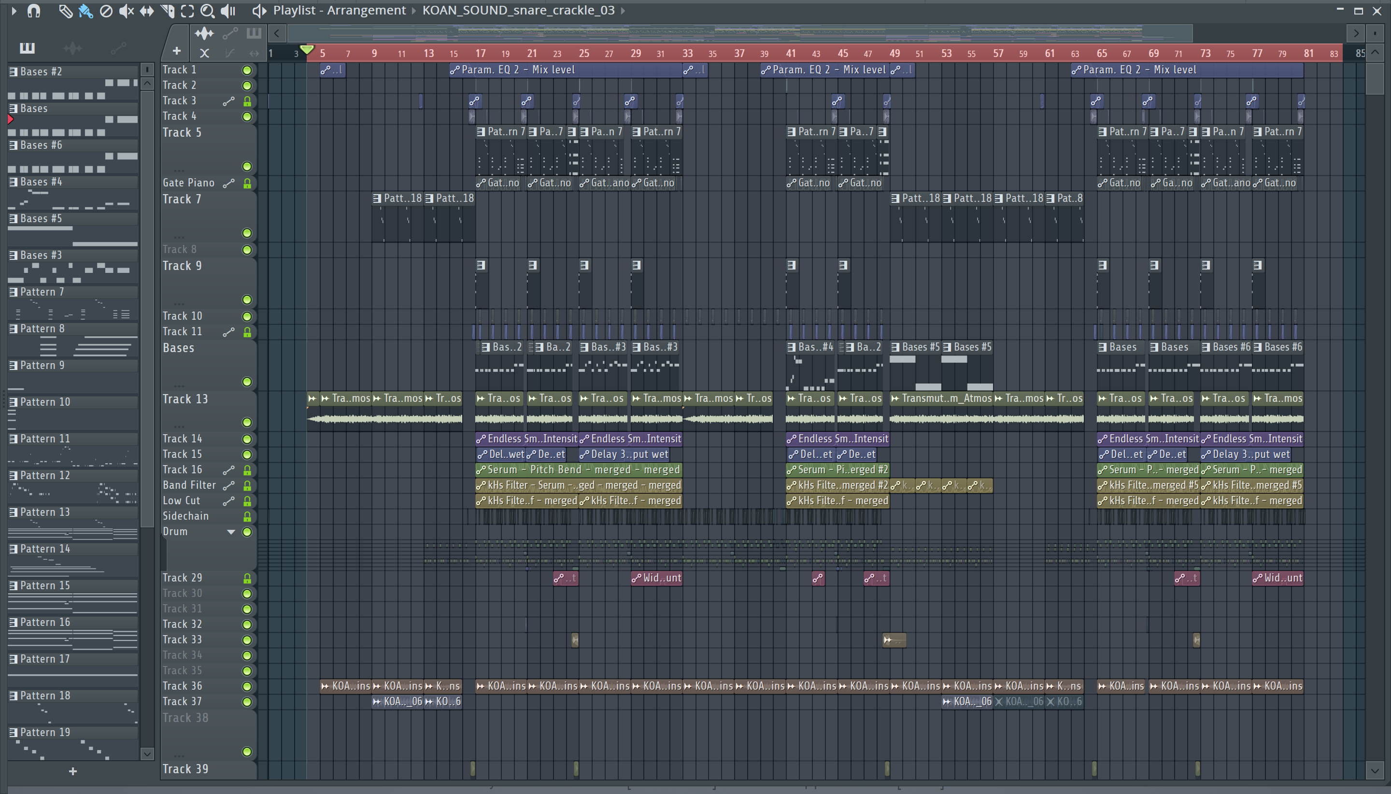The width and height of the screenshot is (1391, 794).
Task: Select the Zoom magnifier tool
Action: (x=207, y=10)
